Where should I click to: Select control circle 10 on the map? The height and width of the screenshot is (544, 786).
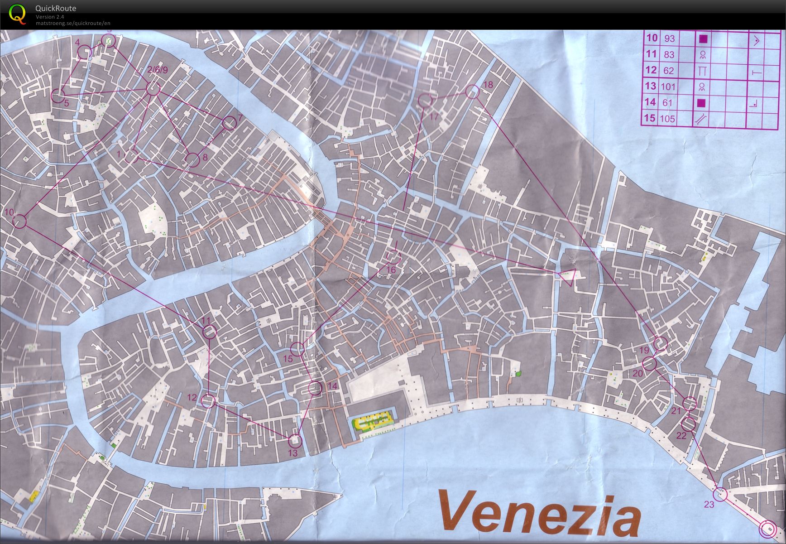click(x=19, y=221)
